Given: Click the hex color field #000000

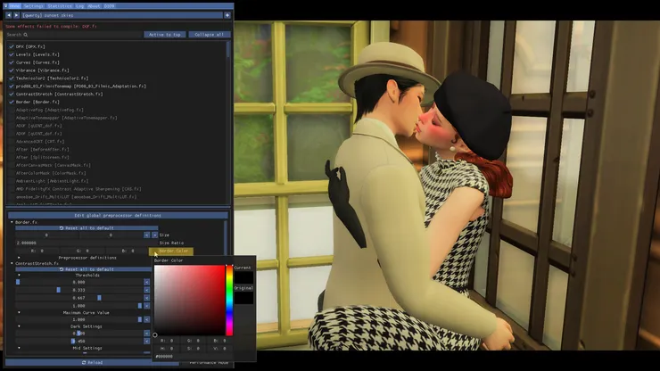Looking at the screenshot, I should click(x=193, y=356).
